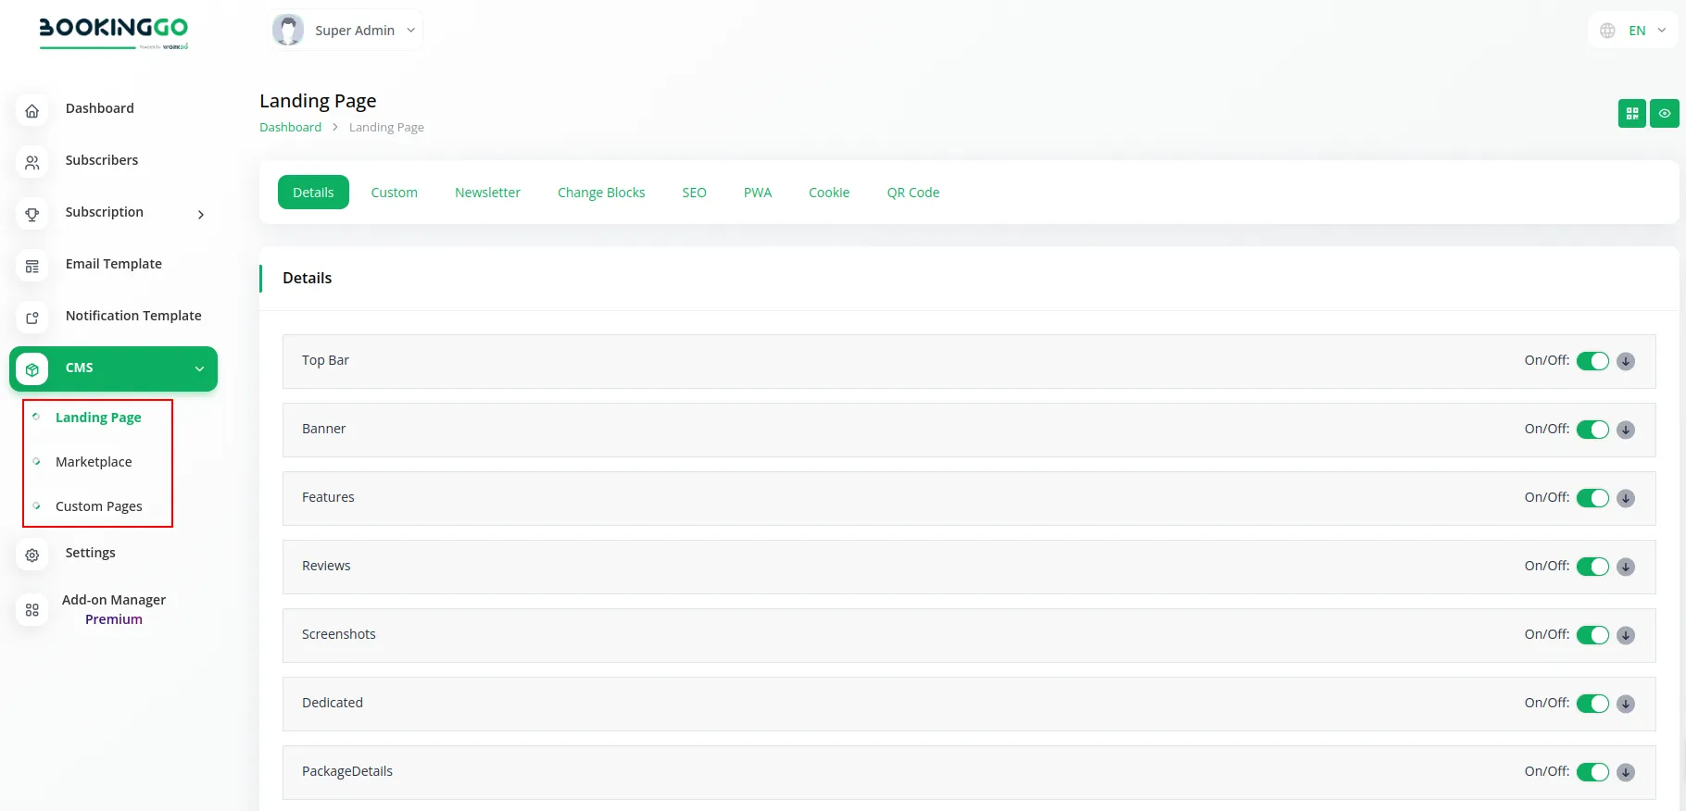Expand the Features section arrow
1686x811 pixels.
click(x=1626, y=498)
